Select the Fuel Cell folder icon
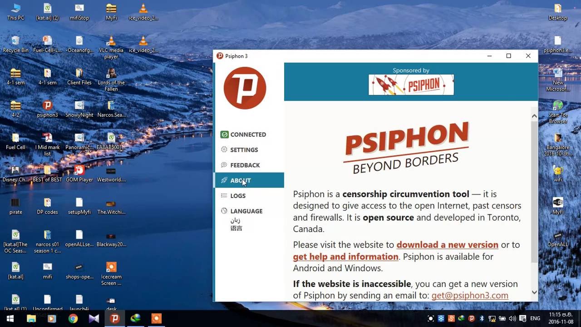The image size is (581, 327). [16, 142]
